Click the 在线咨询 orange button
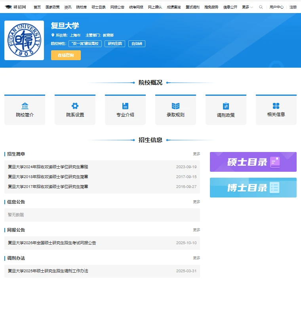Viewport: 301px width, 317px height. click(66, 55)
